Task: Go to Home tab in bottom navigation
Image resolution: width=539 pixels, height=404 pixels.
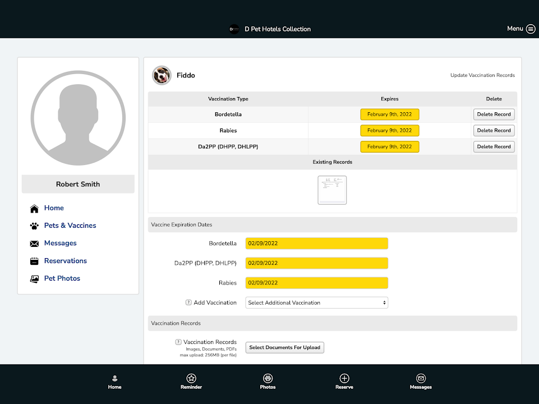Action: tap(114, 382)
